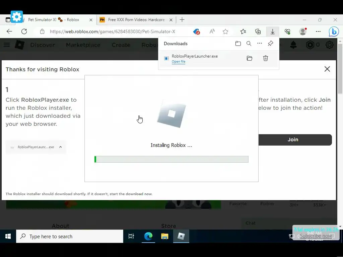This screenshot has height=257, width=343.
Task: Click the address bar URL
Action: click(x=113, y=32)
